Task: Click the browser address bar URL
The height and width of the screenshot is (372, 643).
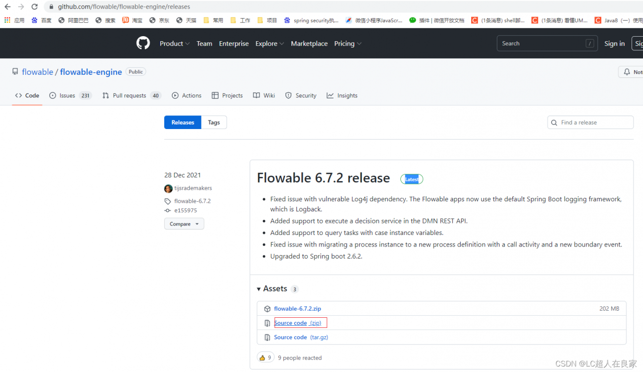Action: (x=124, y=7)
